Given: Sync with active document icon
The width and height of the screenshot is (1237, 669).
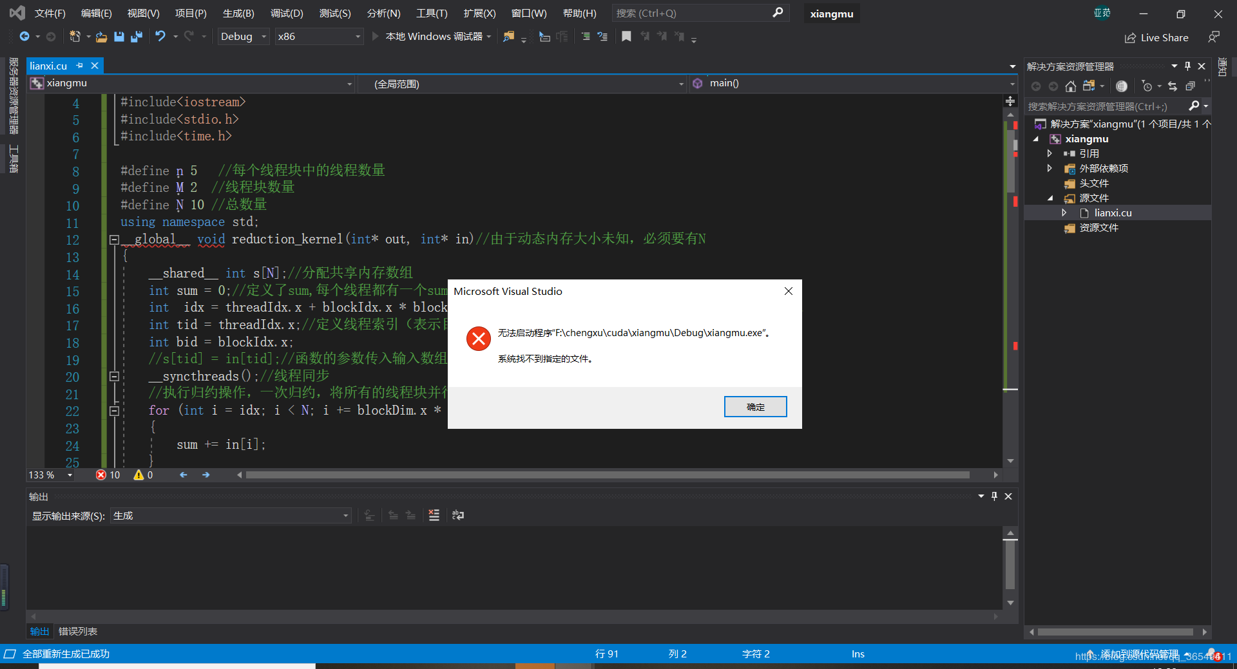Looking at the screenshot, I should coord(1173,86).
